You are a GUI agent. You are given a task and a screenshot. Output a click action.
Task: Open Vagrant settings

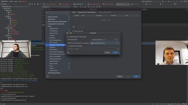(52, 68)
